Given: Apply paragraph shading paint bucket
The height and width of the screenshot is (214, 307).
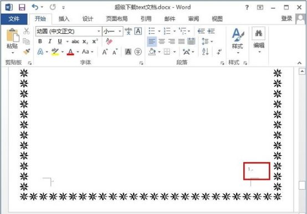Looking at the screenshot, I should click(x=152, y=52).
